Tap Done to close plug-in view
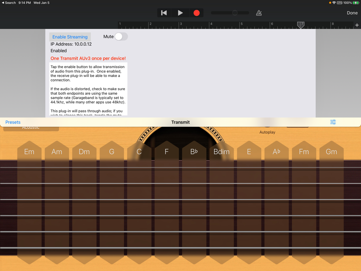 (x=352, y=13)
